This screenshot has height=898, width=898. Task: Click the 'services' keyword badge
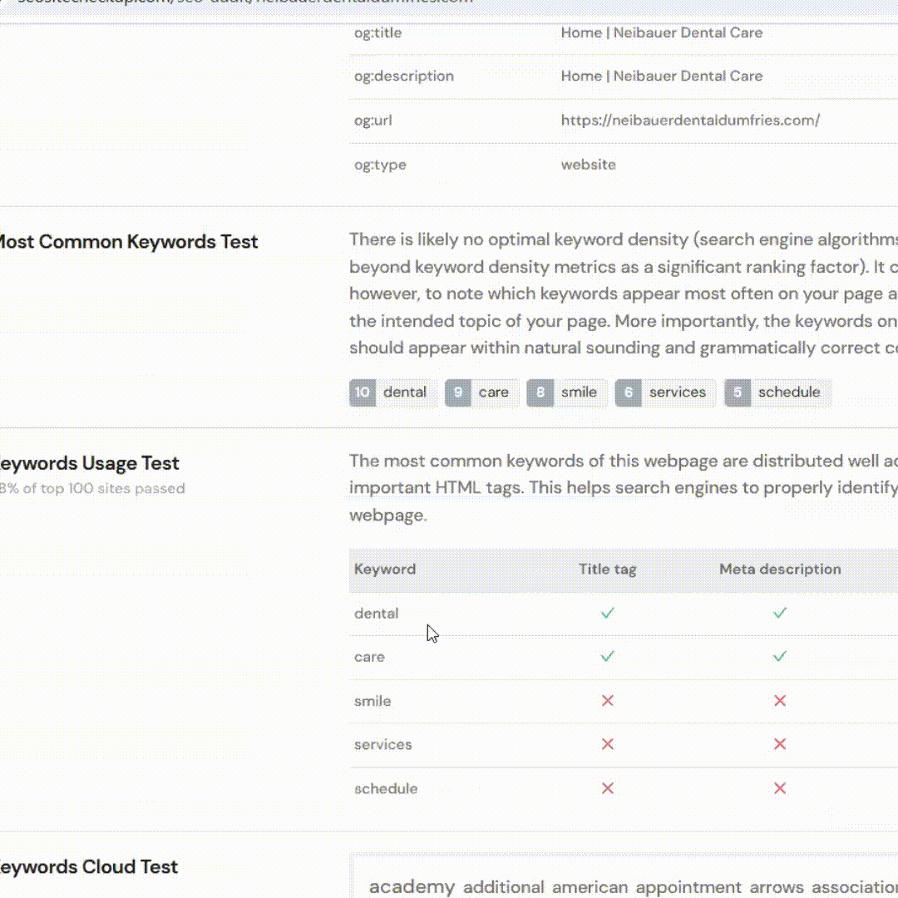point(665,392)
